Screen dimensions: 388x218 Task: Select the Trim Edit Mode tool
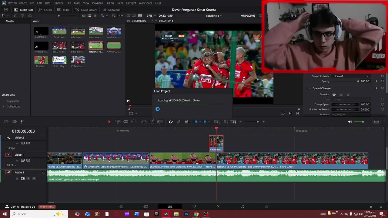tap(118, 122)
